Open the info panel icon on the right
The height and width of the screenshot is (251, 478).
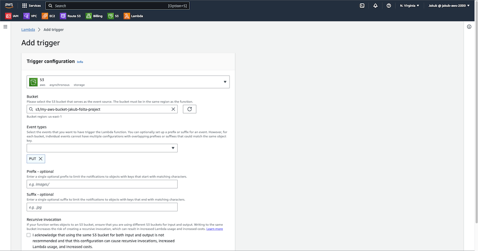469,27
